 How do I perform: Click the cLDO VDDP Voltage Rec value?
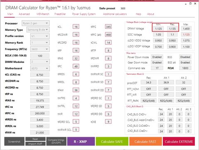tap(172, 47)
